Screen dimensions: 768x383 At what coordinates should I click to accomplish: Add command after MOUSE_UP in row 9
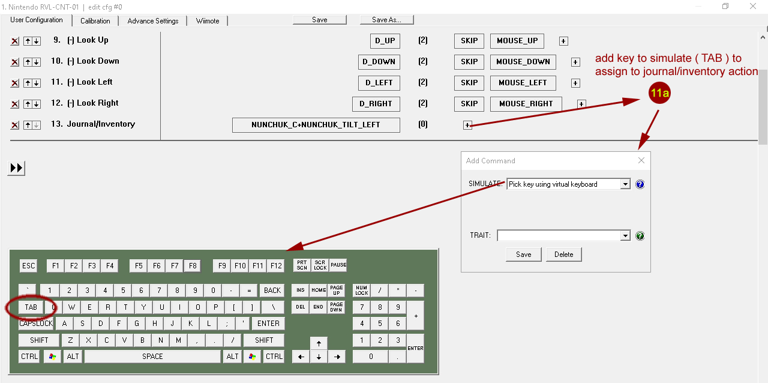point(563,41)
